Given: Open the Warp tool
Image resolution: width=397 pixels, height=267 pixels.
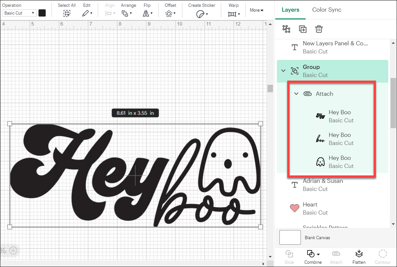Looking at the screenshot, I should click(233, 14).
